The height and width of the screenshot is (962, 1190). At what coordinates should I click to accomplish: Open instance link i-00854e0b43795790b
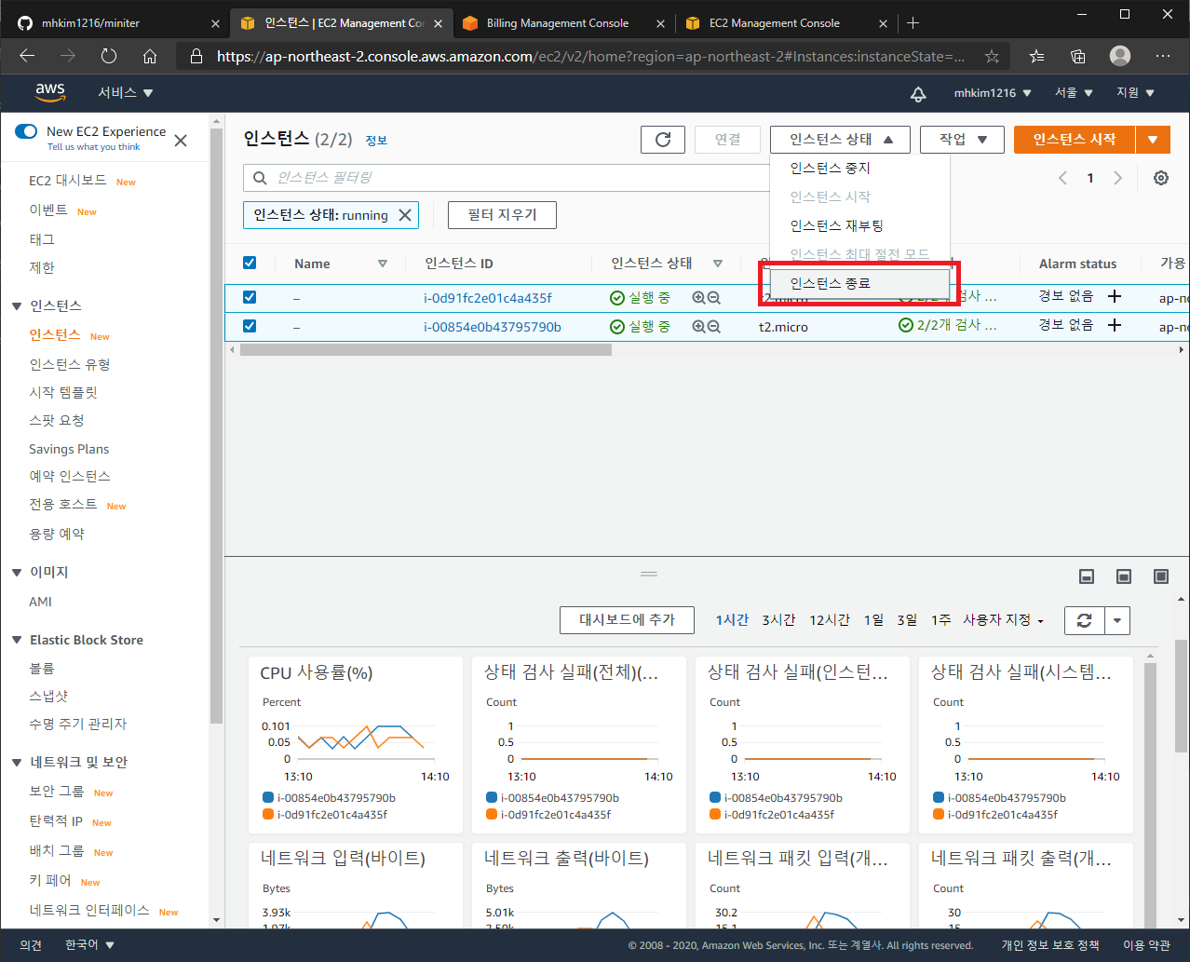click(493, 327)
